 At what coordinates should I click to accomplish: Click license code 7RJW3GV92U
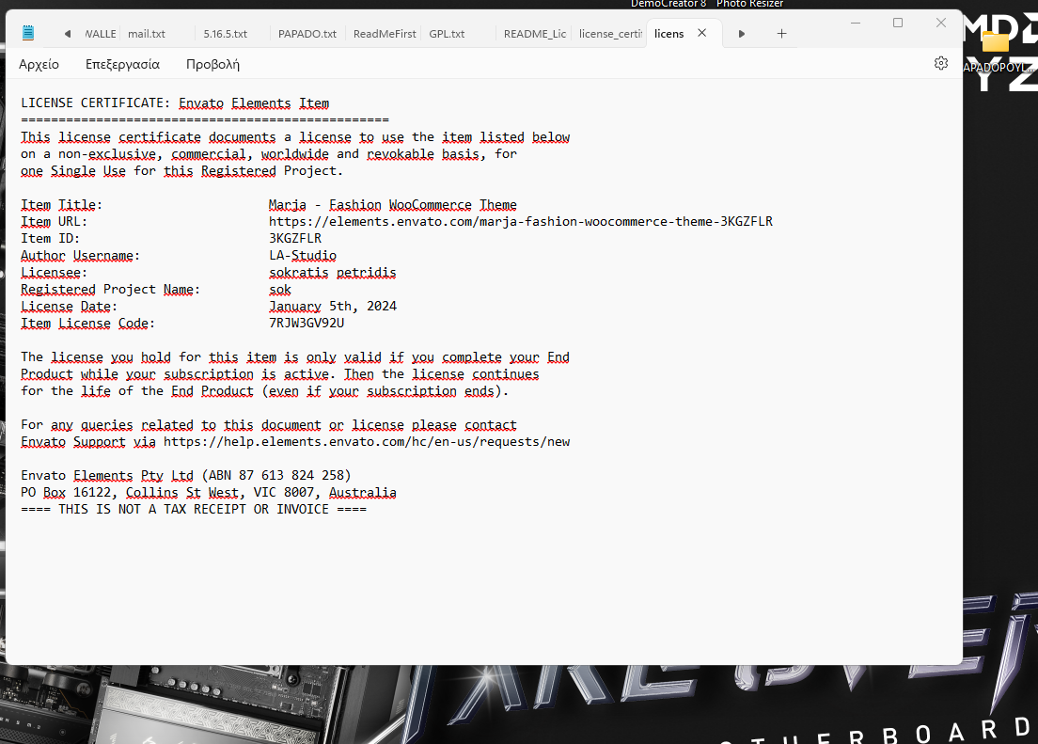(x=307, y=324)
